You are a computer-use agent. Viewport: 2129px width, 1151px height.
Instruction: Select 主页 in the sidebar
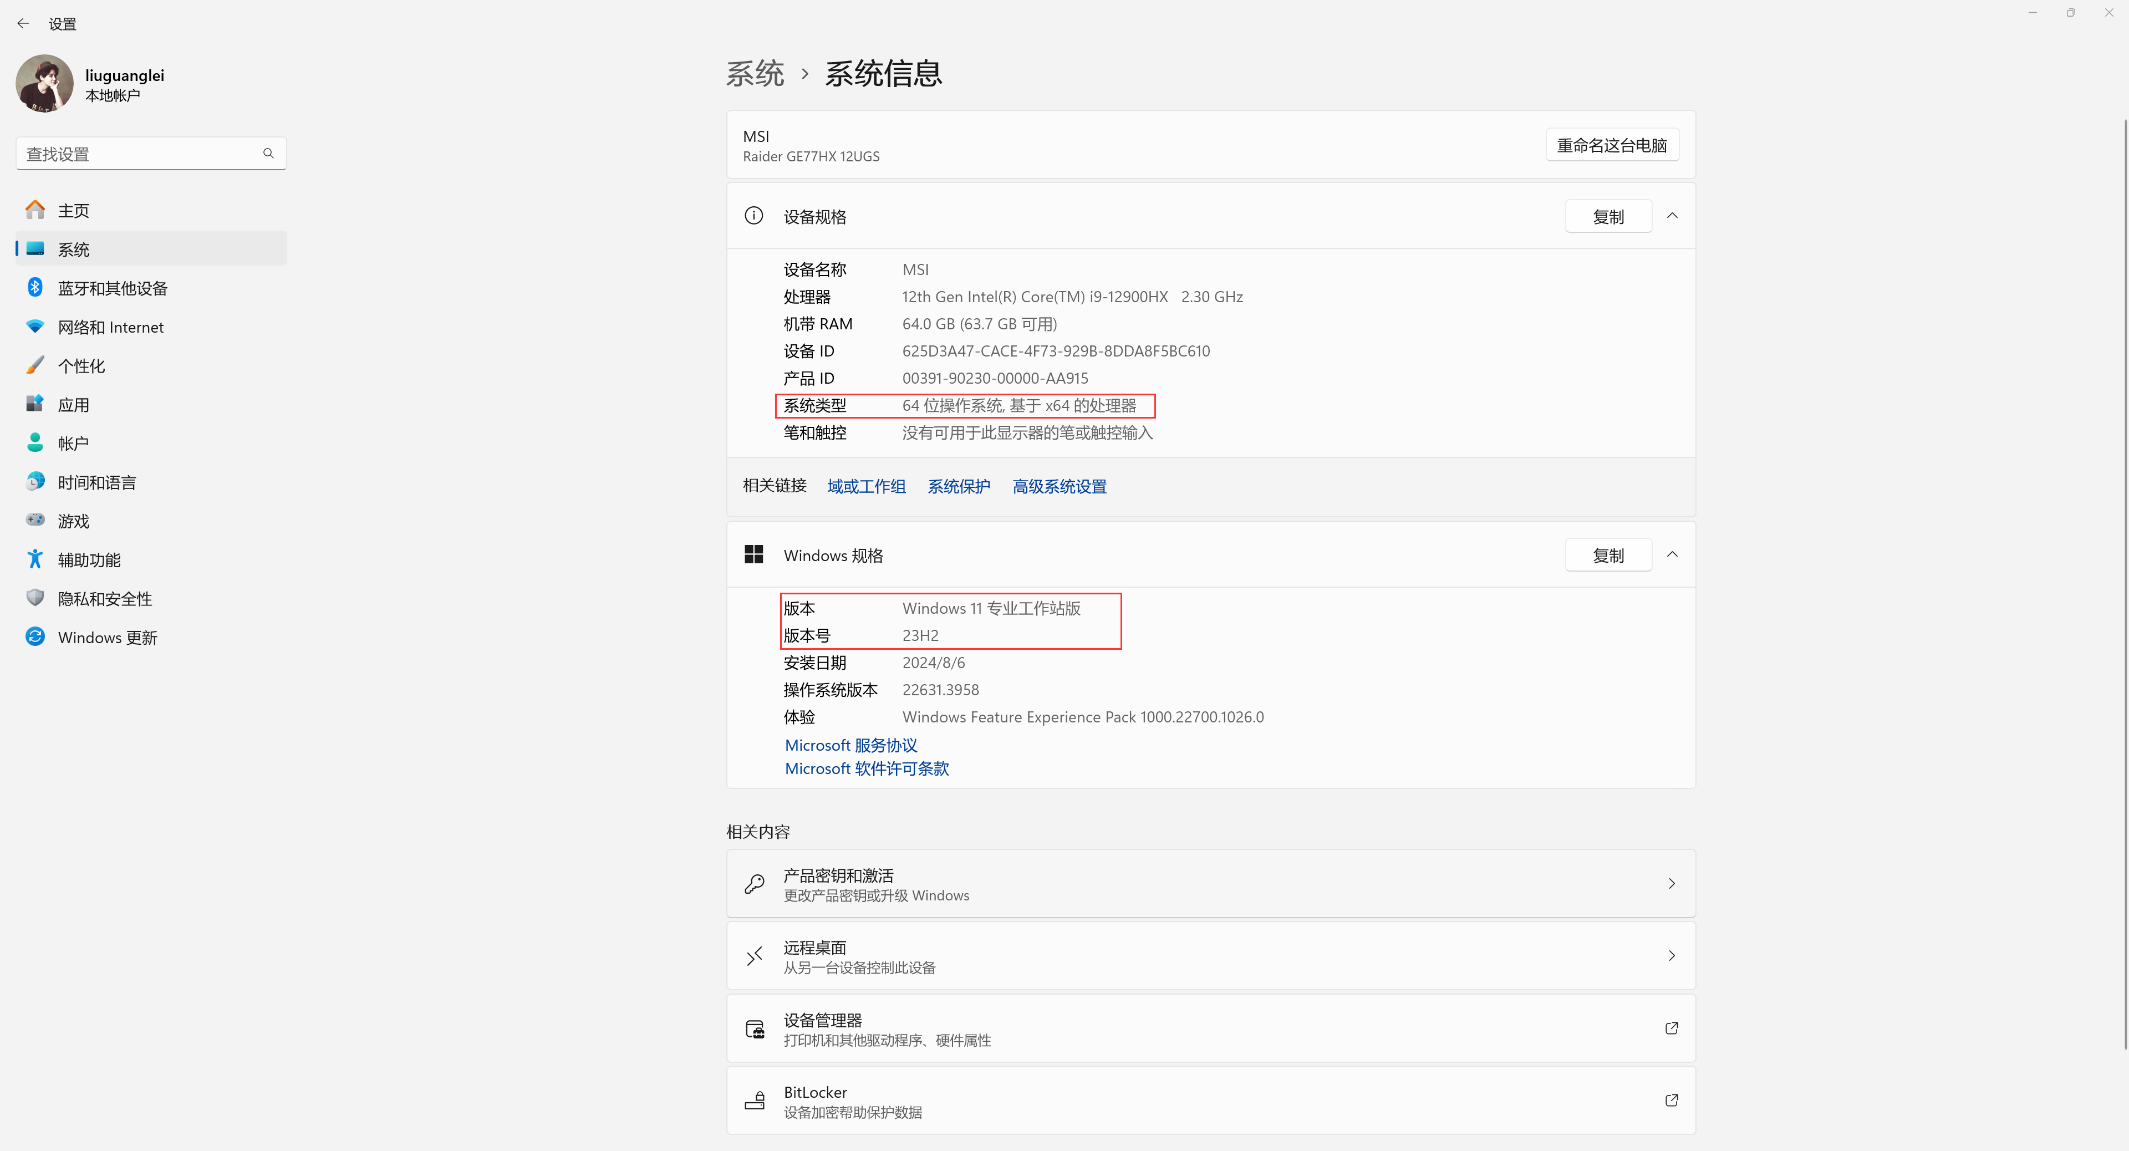point(73,211)
